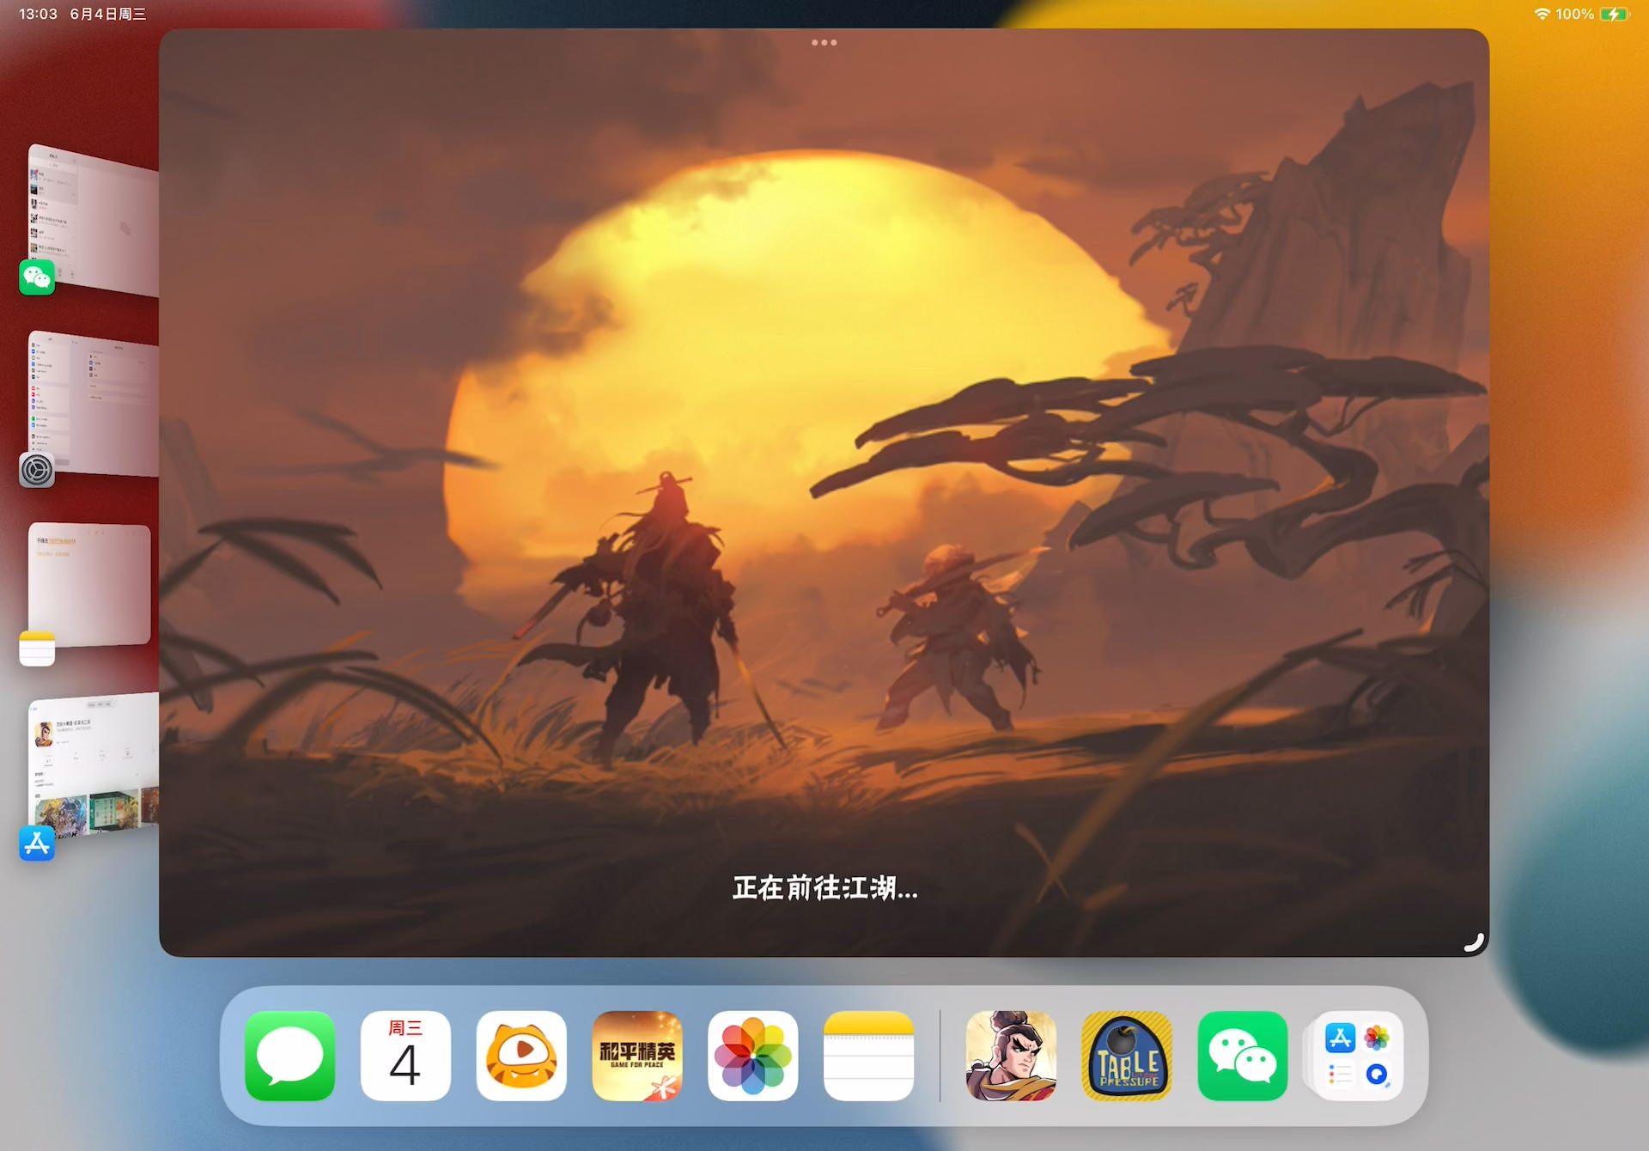Open WeChat from the dock

click(x=1243, y=1056)
